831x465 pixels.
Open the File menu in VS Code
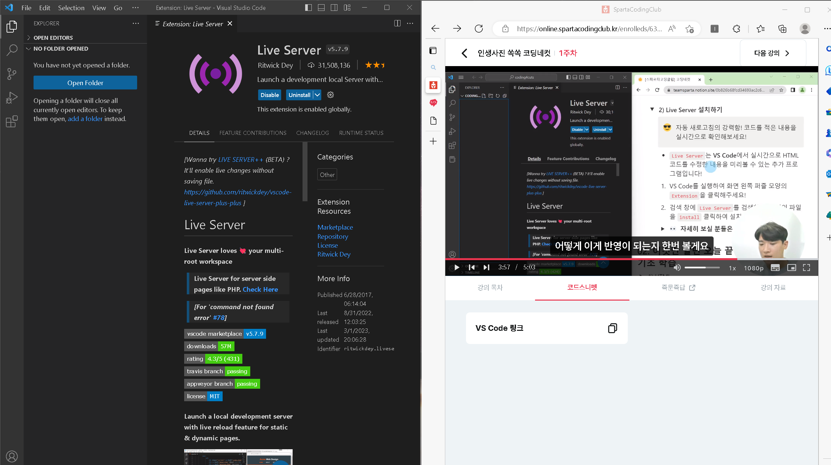pos(26,8)
